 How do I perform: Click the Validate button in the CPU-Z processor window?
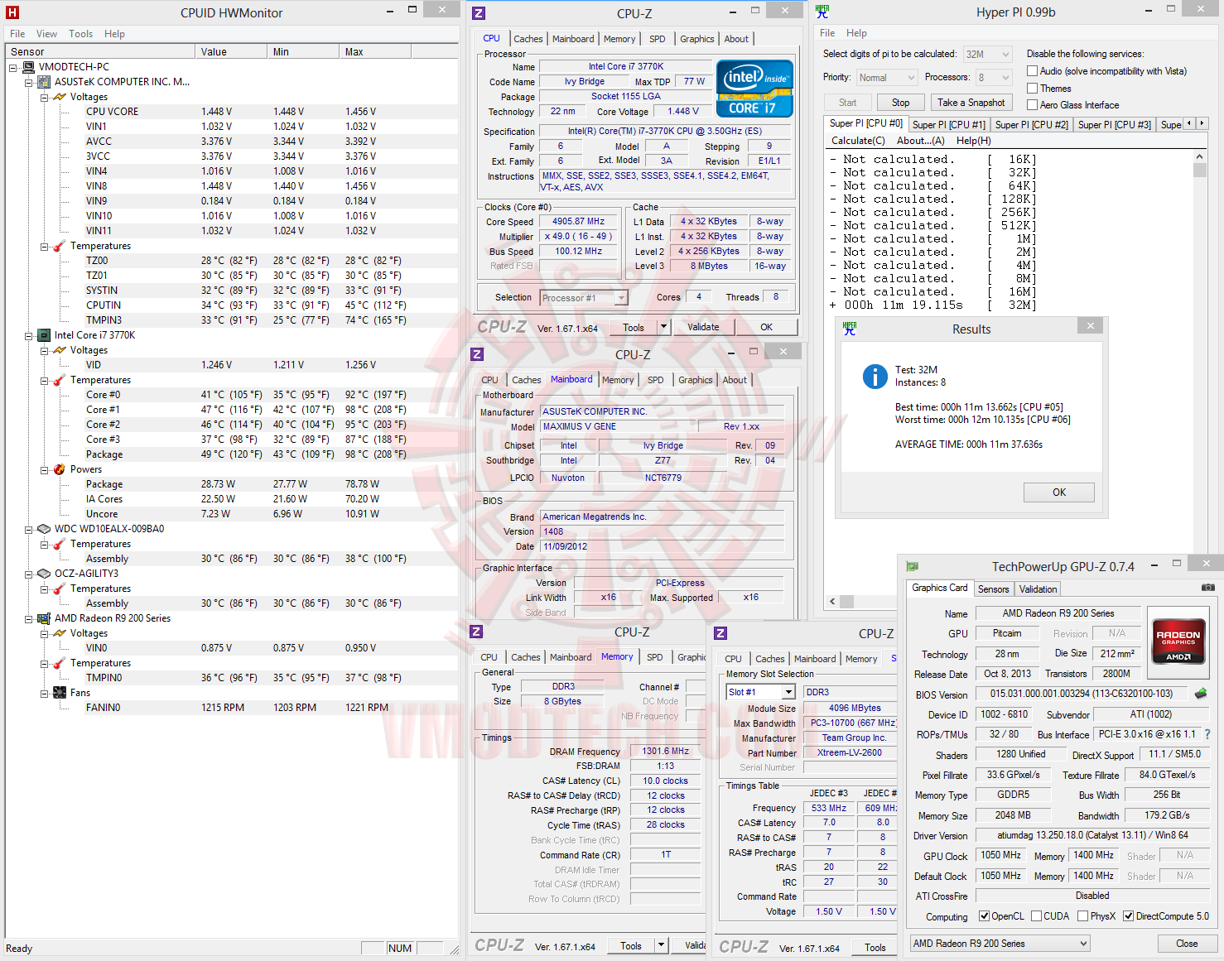click(703, 327)
